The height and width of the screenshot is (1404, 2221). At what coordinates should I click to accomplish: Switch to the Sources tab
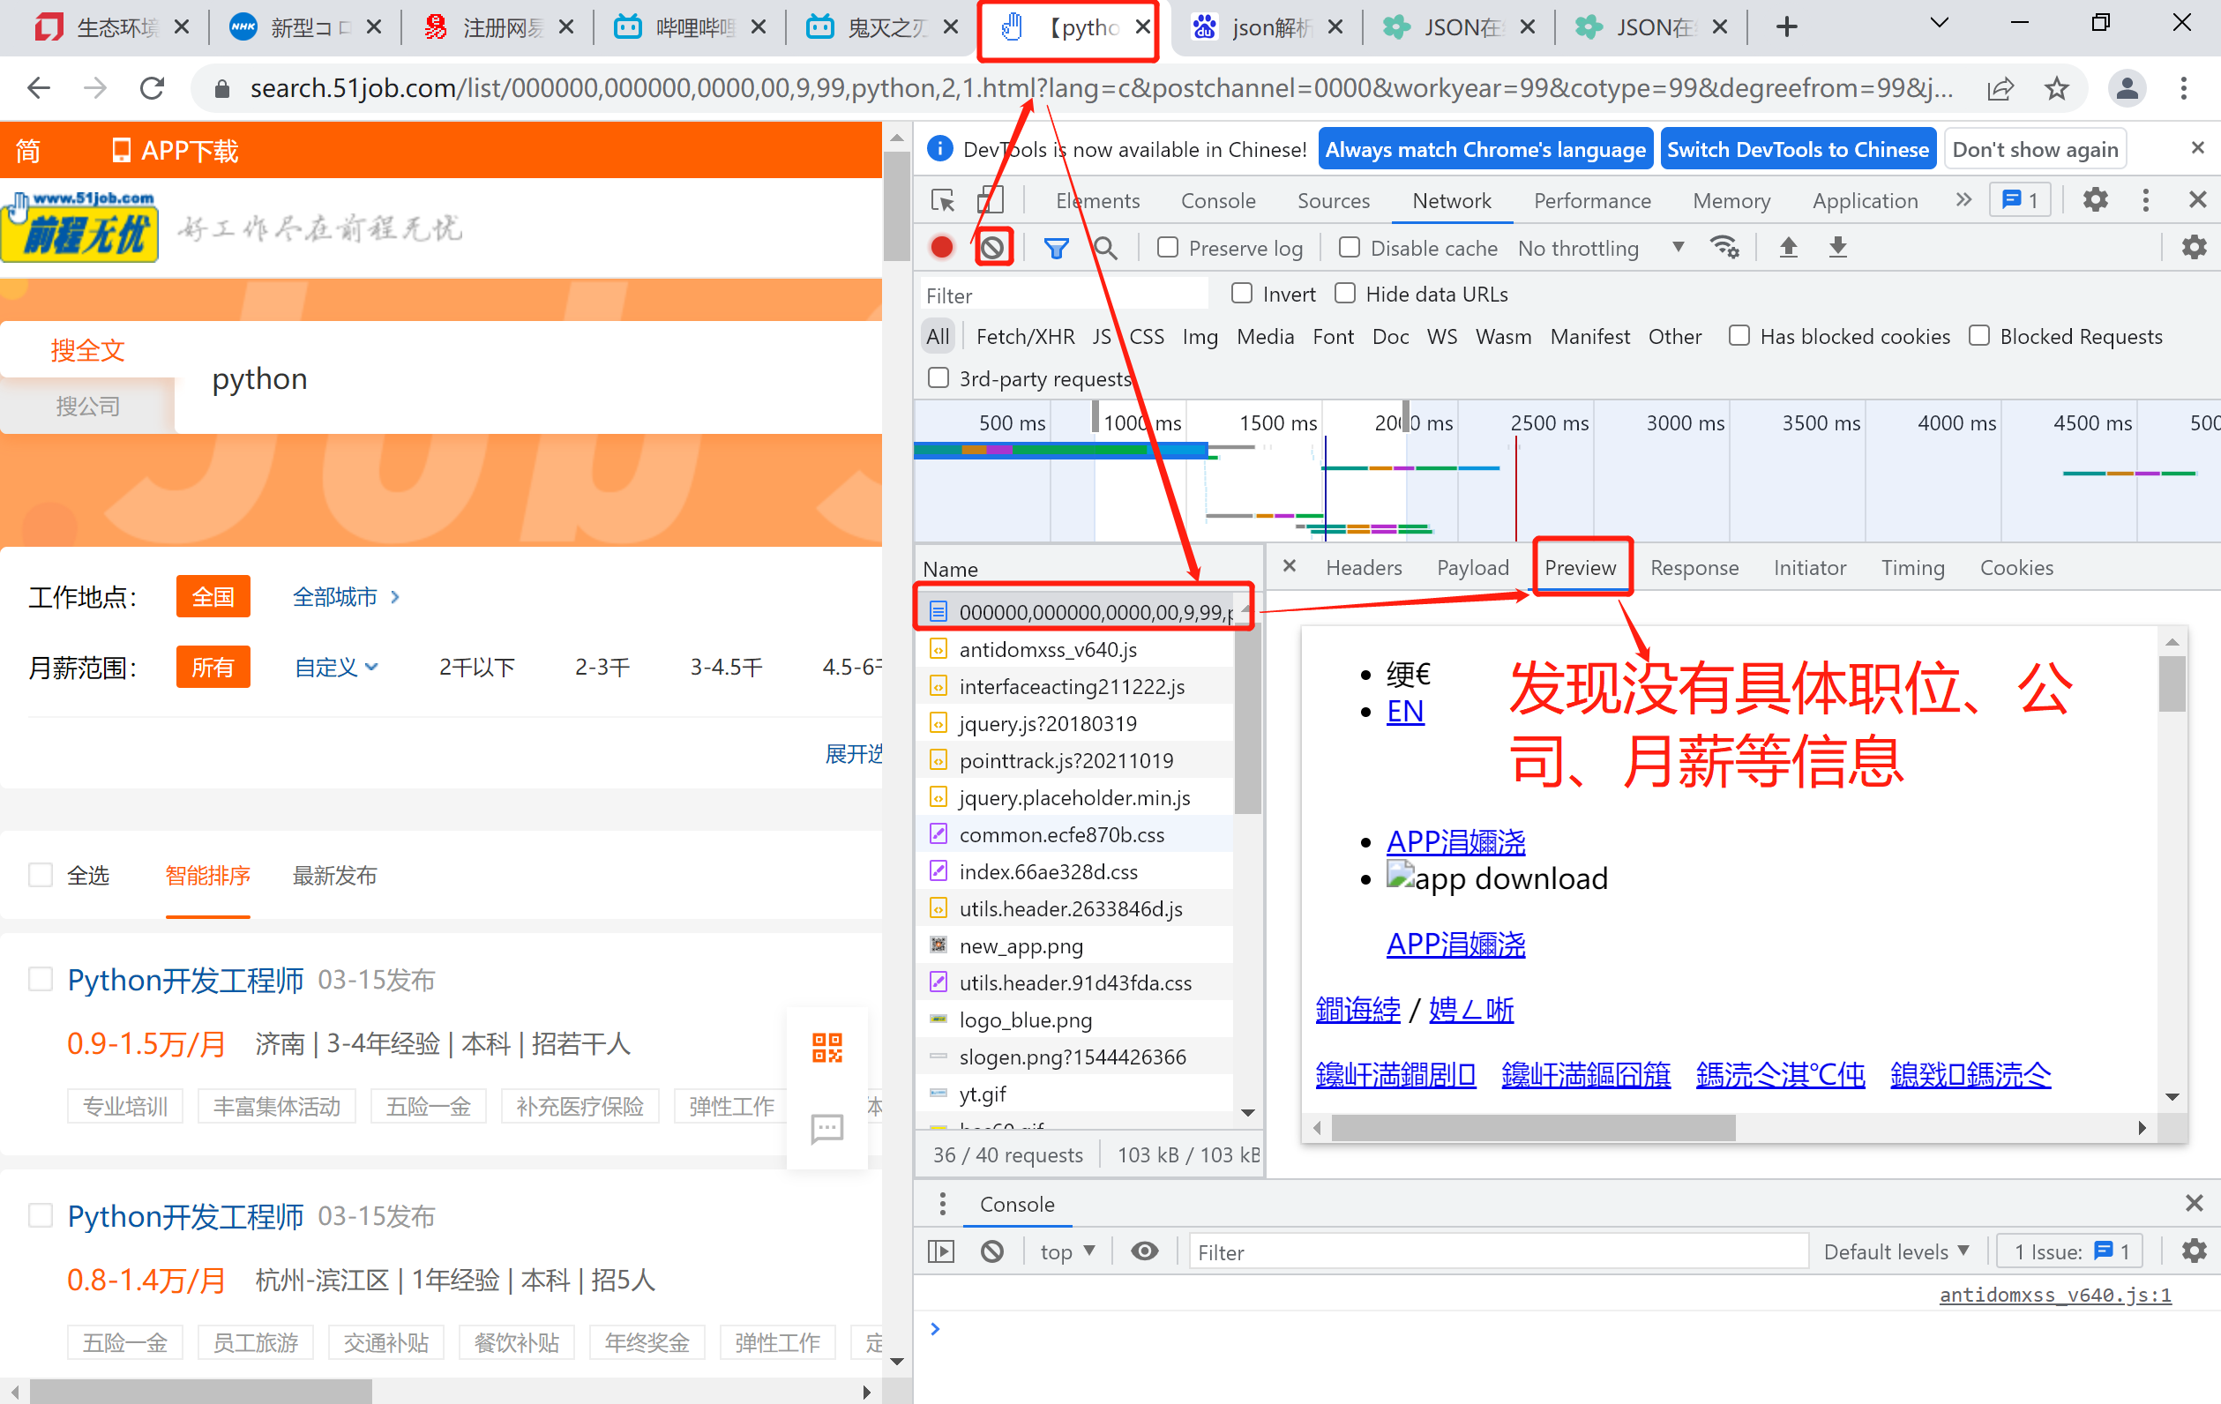click(x=1333, y=200)
